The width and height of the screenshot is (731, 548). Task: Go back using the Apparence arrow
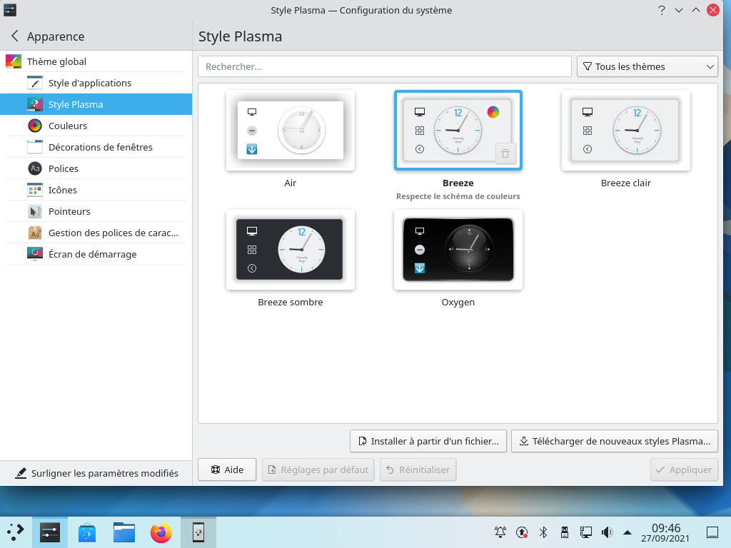click(15, 36)
